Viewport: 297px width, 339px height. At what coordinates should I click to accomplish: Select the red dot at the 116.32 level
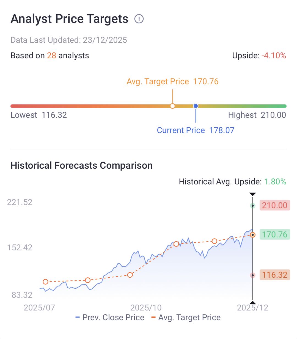pyautogui.click(x=252, y=275)
